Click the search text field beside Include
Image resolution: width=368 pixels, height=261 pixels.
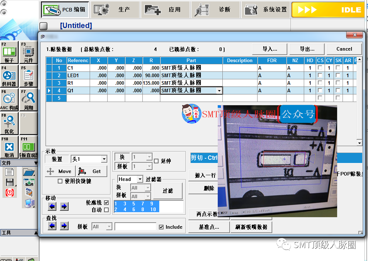click(x=135, y=227)
